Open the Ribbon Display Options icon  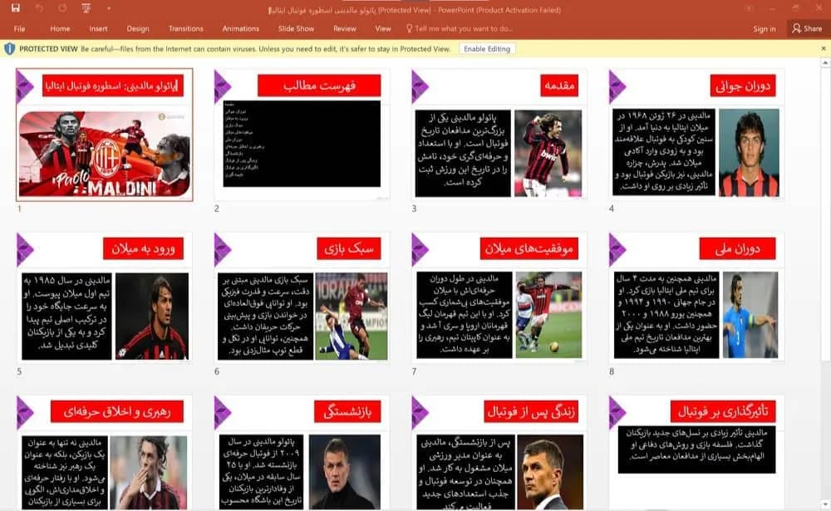coord(749,8)
